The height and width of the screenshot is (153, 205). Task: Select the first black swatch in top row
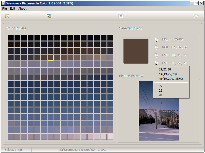(x=11, y=38)
